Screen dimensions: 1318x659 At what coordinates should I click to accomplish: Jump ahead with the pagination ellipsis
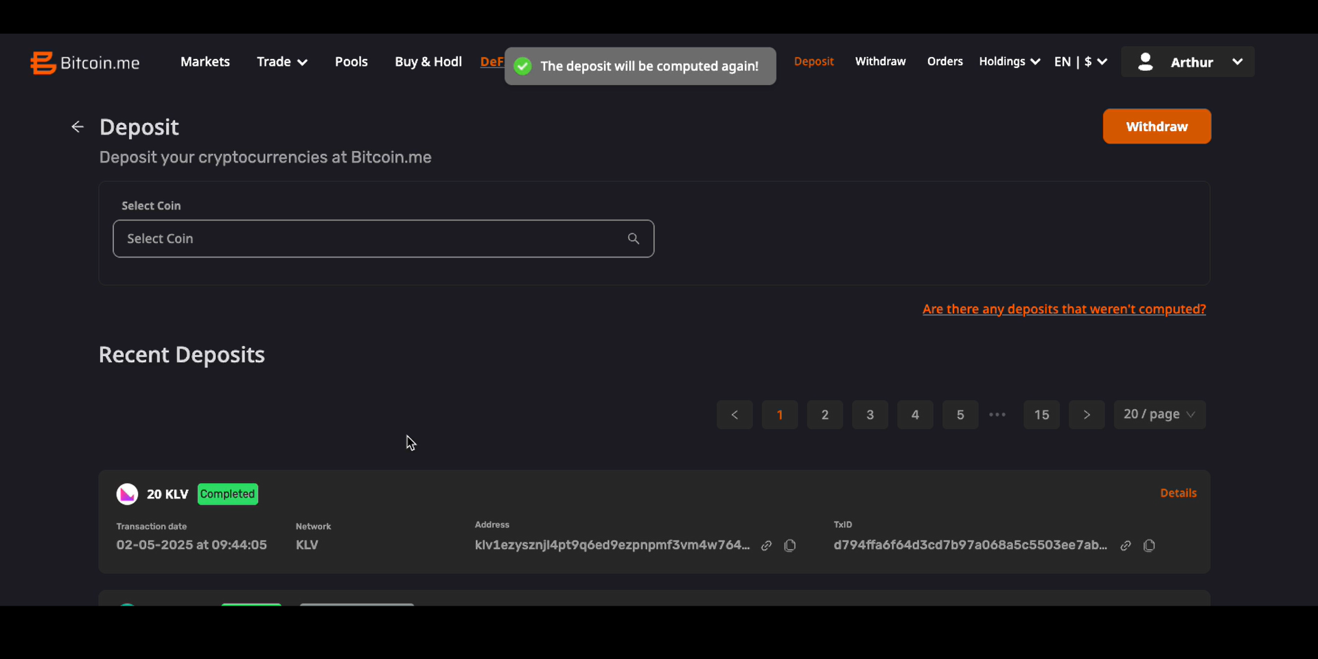tap(997, 415)
